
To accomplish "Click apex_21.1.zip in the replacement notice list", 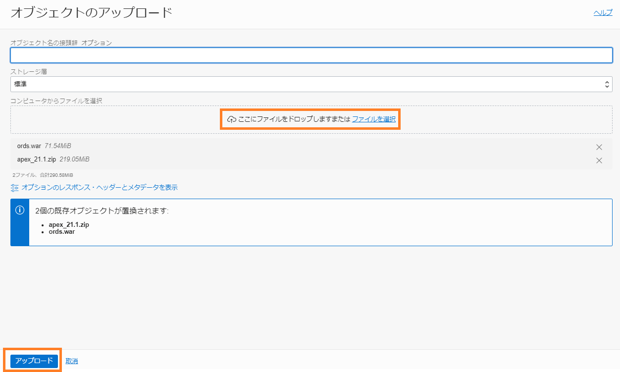I will pyautogui.click(x=69, y=224).
